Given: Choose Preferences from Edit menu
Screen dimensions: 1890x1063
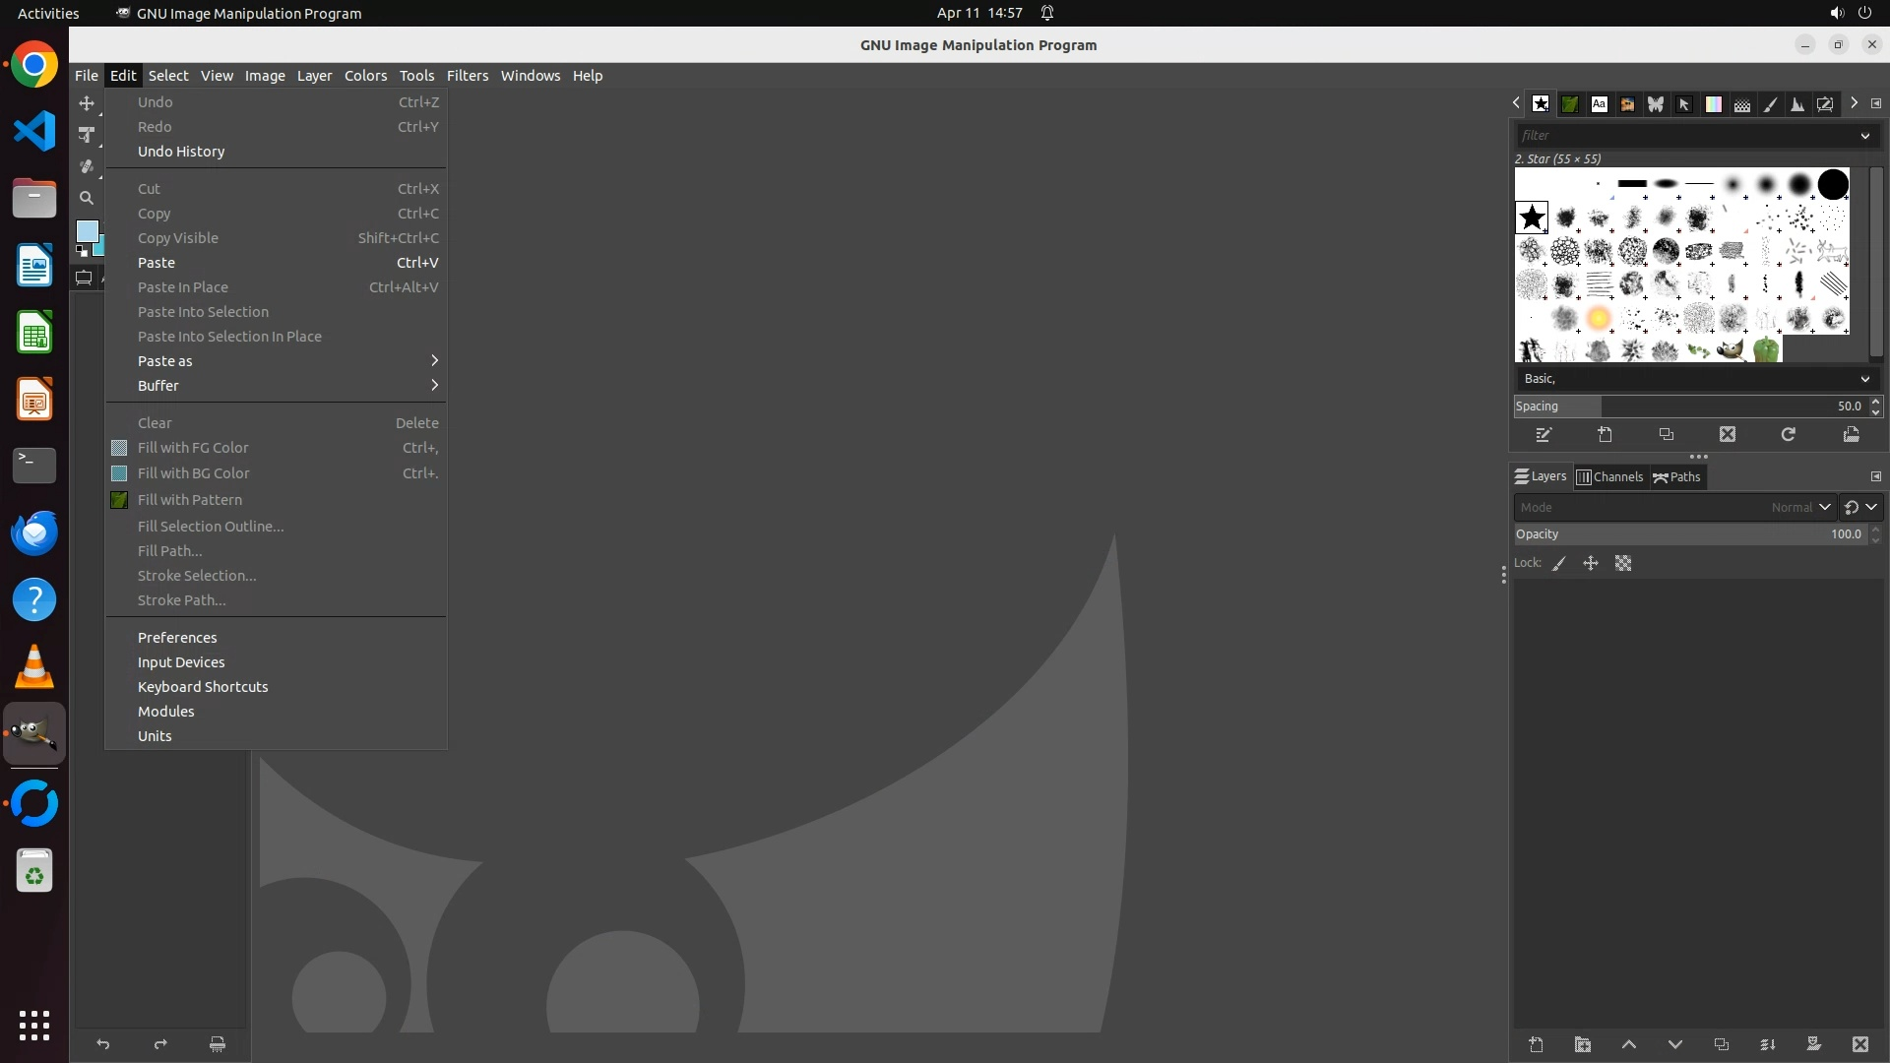Looking at the screenshot, I should coord(177,638).
